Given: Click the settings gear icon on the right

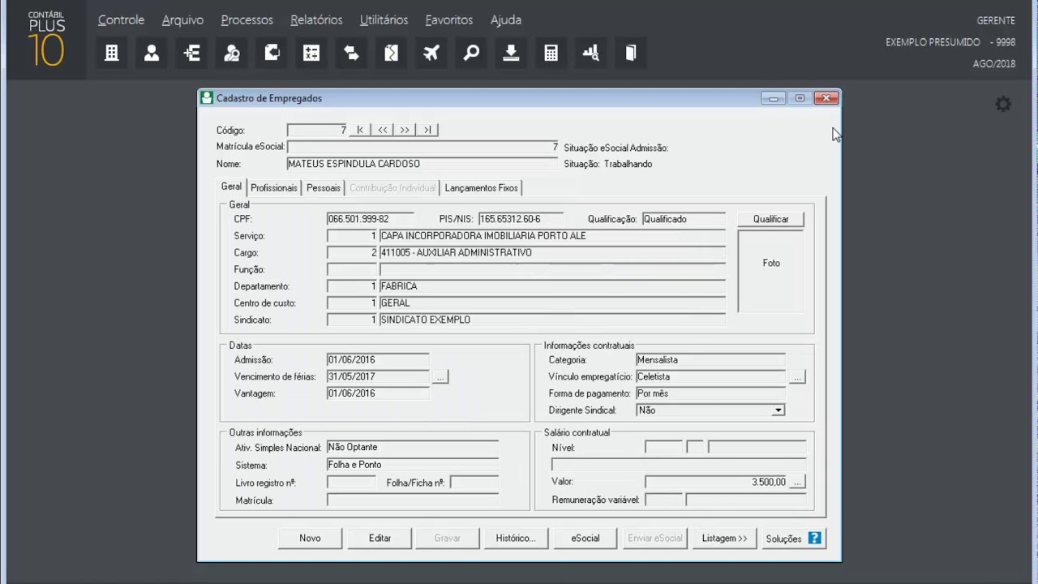Looking at the screenshot, I should click(1003, 104).
